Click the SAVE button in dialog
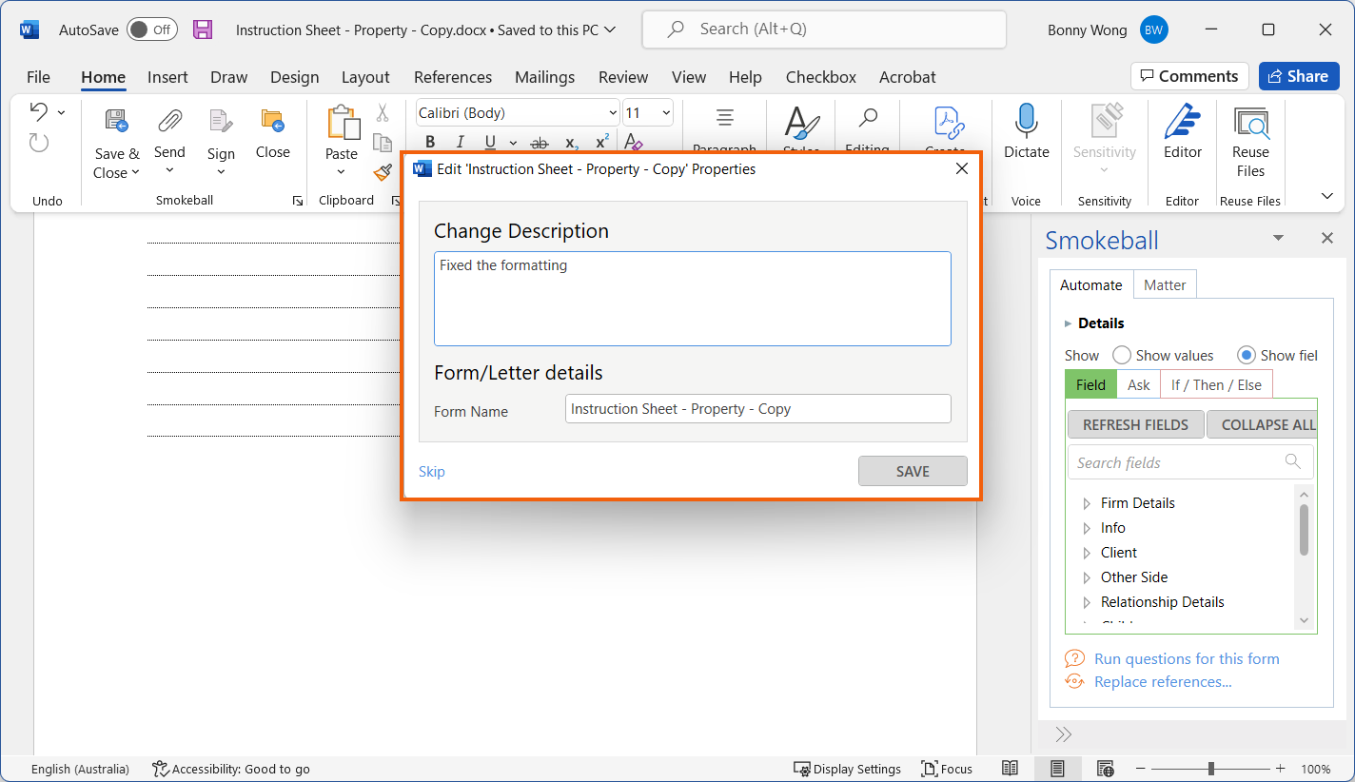 913,471
